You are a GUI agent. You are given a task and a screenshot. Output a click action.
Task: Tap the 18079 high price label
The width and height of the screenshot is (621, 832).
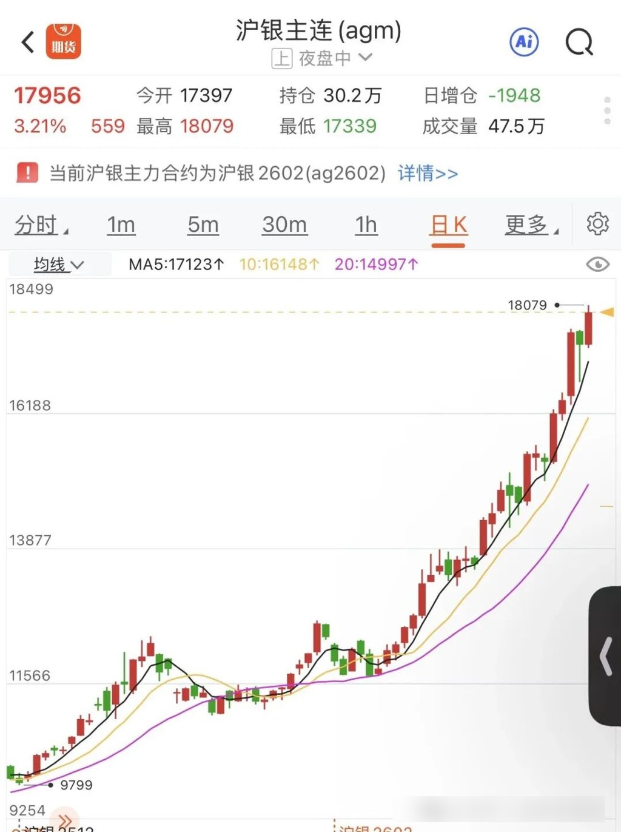click(527, 305)
